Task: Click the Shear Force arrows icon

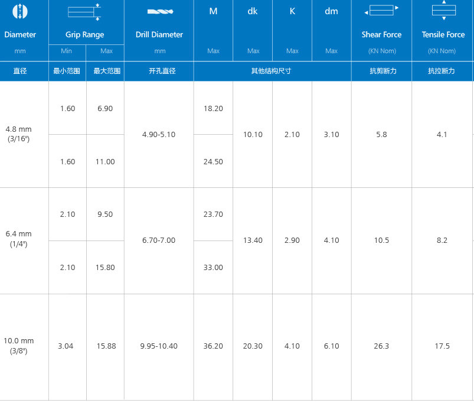Action: [x=381, y=11]
